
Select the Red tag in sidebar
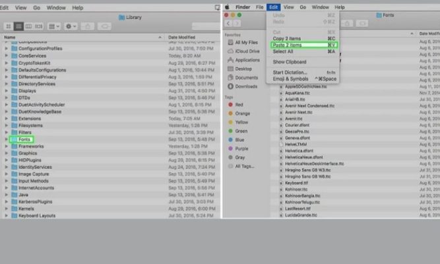(x=239, y=104)
